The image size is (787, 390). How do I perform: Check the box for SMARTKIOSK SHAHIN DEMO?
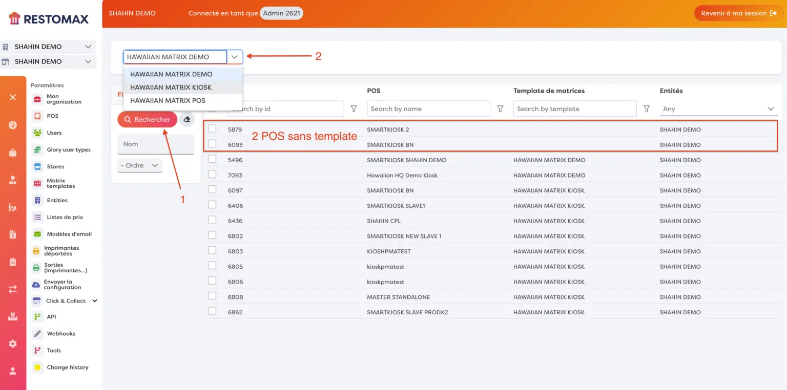212,159
